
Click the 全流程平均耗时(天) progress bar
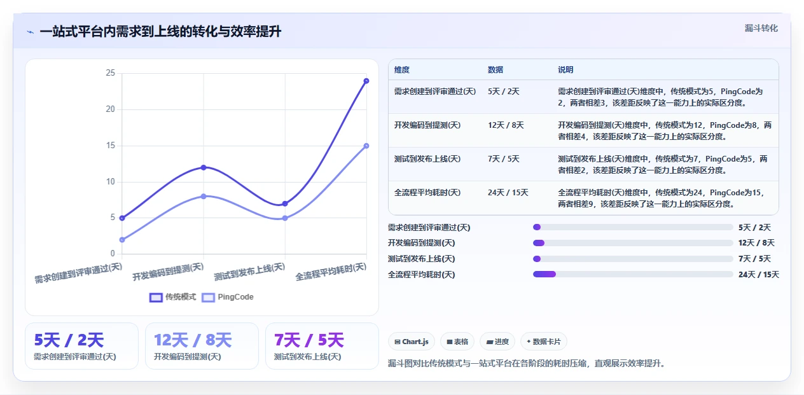(x=633, y=274)
